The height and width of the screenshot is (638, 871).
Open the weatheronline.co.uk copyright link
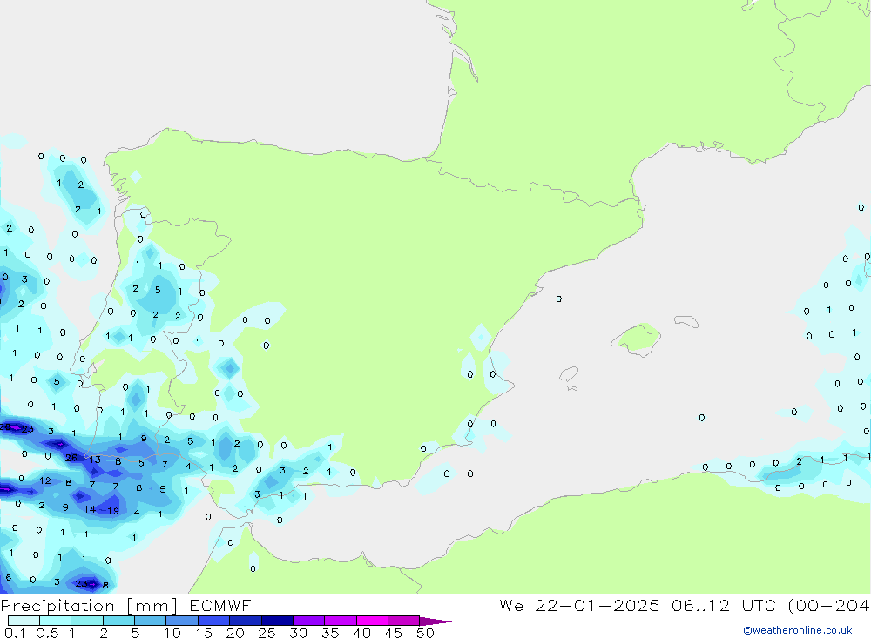pyautogui.click(x=797, y=630)
